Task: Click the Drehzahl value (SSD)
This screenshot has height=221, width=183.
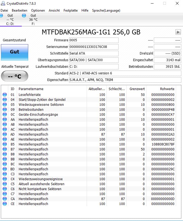Action: [x=168, y=53]
